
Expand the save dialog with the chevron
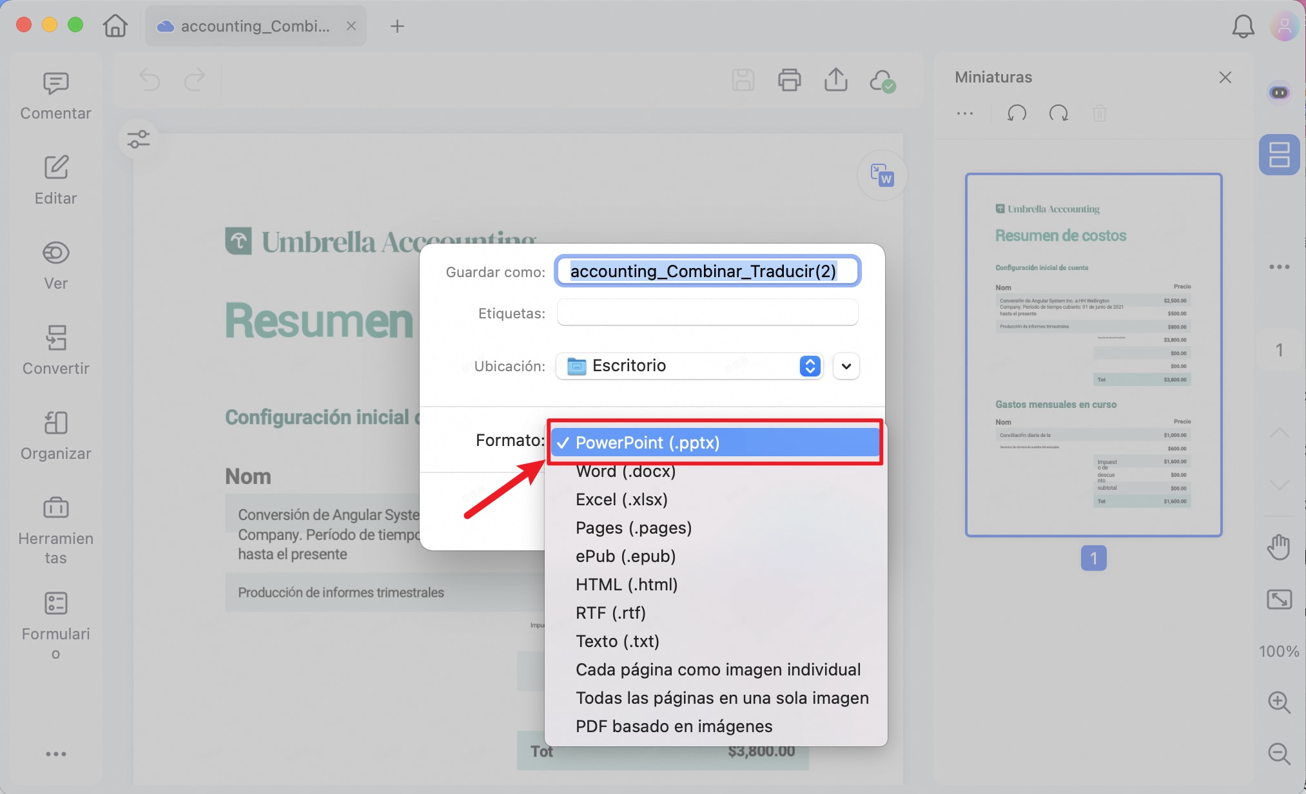[845, 366]
